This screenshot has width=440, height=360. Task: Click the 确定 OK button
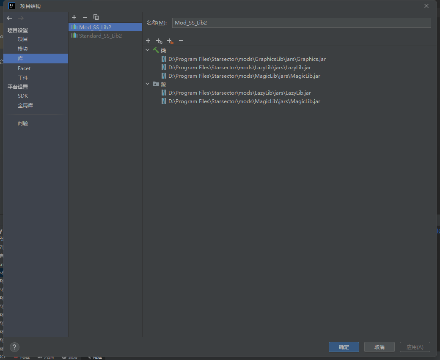pos(344,347)
